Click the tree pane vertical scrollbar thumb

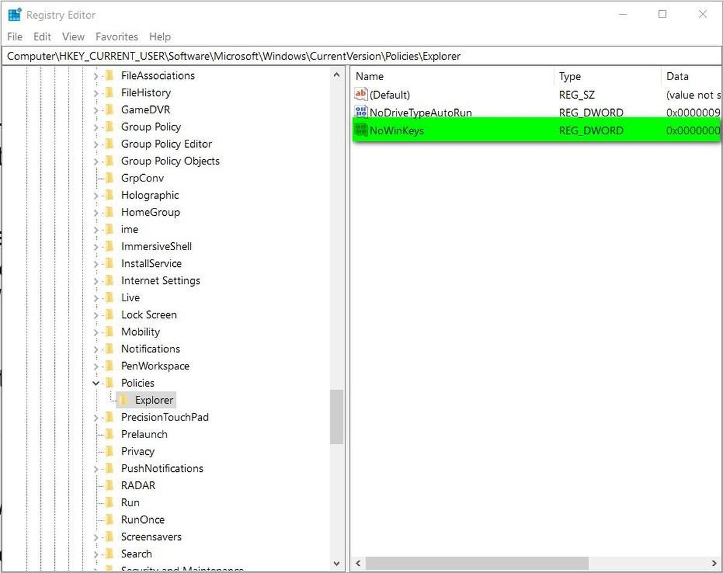pos(337,416)
